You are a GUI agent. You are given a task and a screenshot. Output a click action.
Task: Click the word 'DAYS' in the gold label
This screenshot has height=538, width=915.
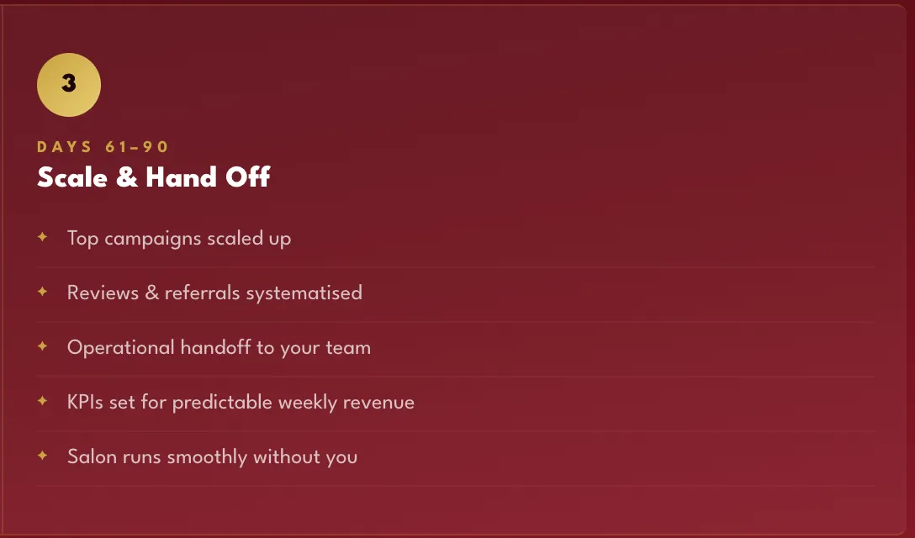tap(64, 146)
